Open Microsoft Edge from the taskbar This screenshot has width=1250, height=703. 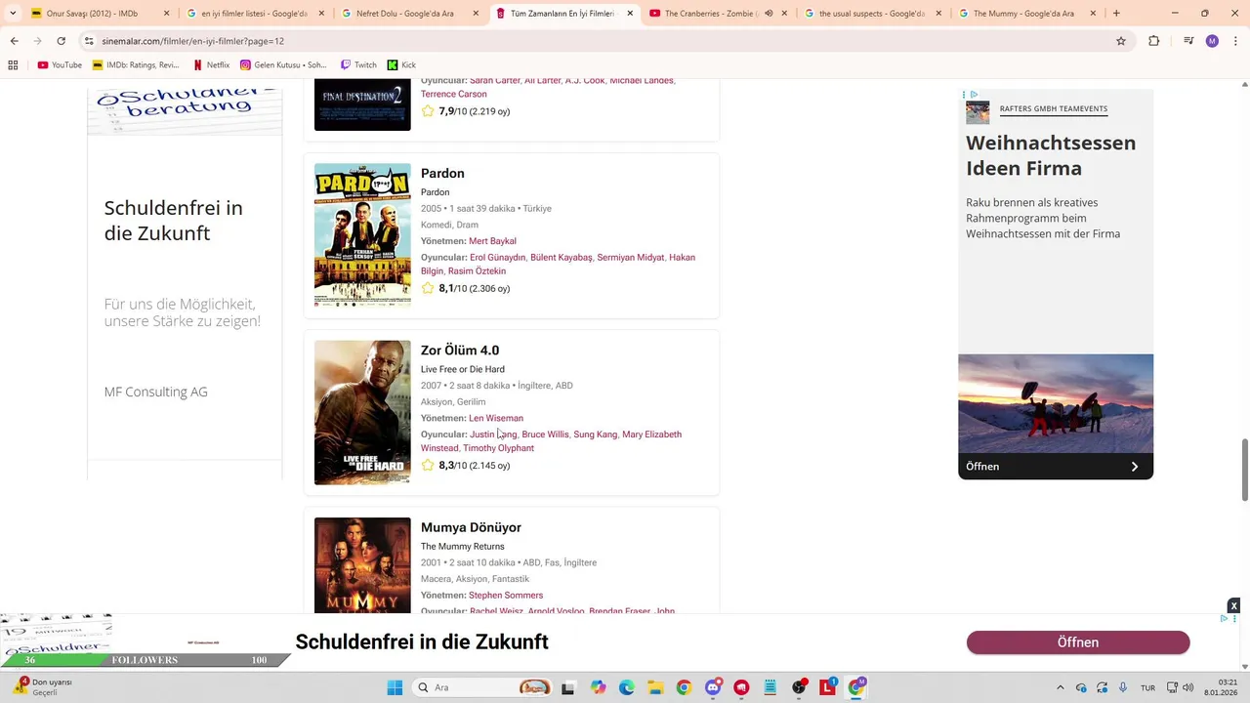pyautogui.click(x=627, y=687)
